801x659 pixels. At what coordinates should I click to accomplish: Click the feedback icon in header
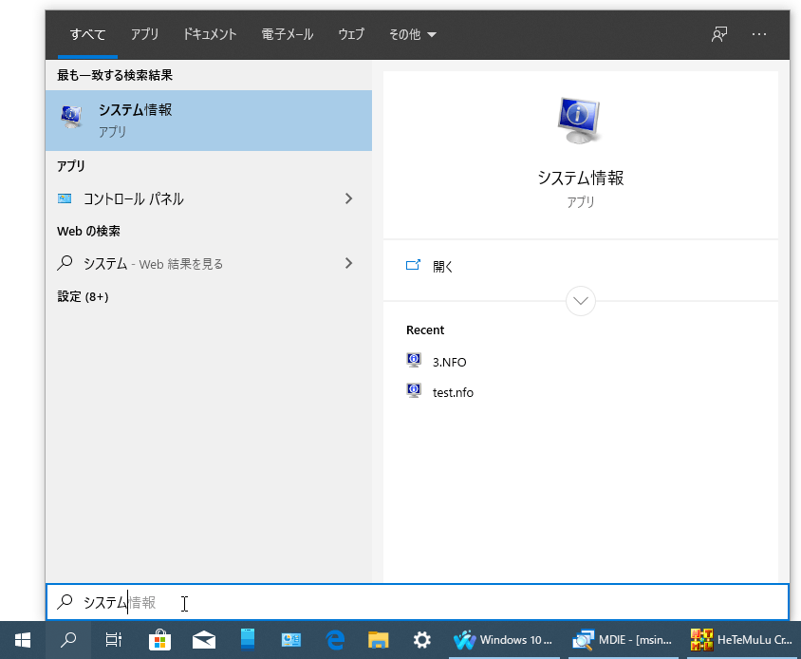click(719, 34)
